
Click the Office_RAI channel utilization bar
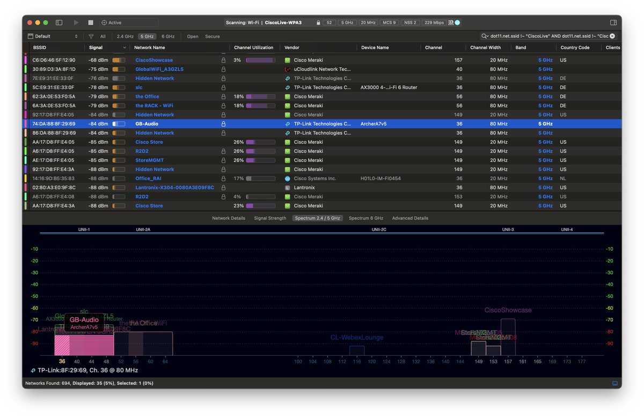(260, 178)
